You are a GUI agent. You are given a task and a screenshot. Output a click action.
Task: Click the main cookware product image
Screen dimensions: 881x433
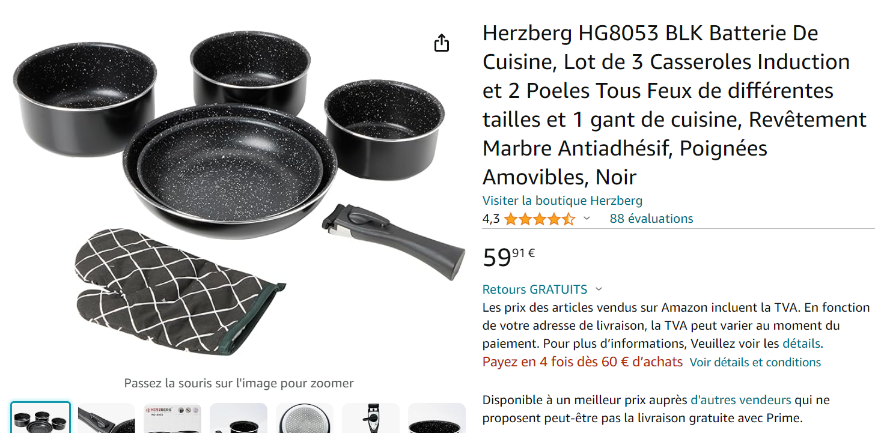pyautogui.click(x=239, y=192)
